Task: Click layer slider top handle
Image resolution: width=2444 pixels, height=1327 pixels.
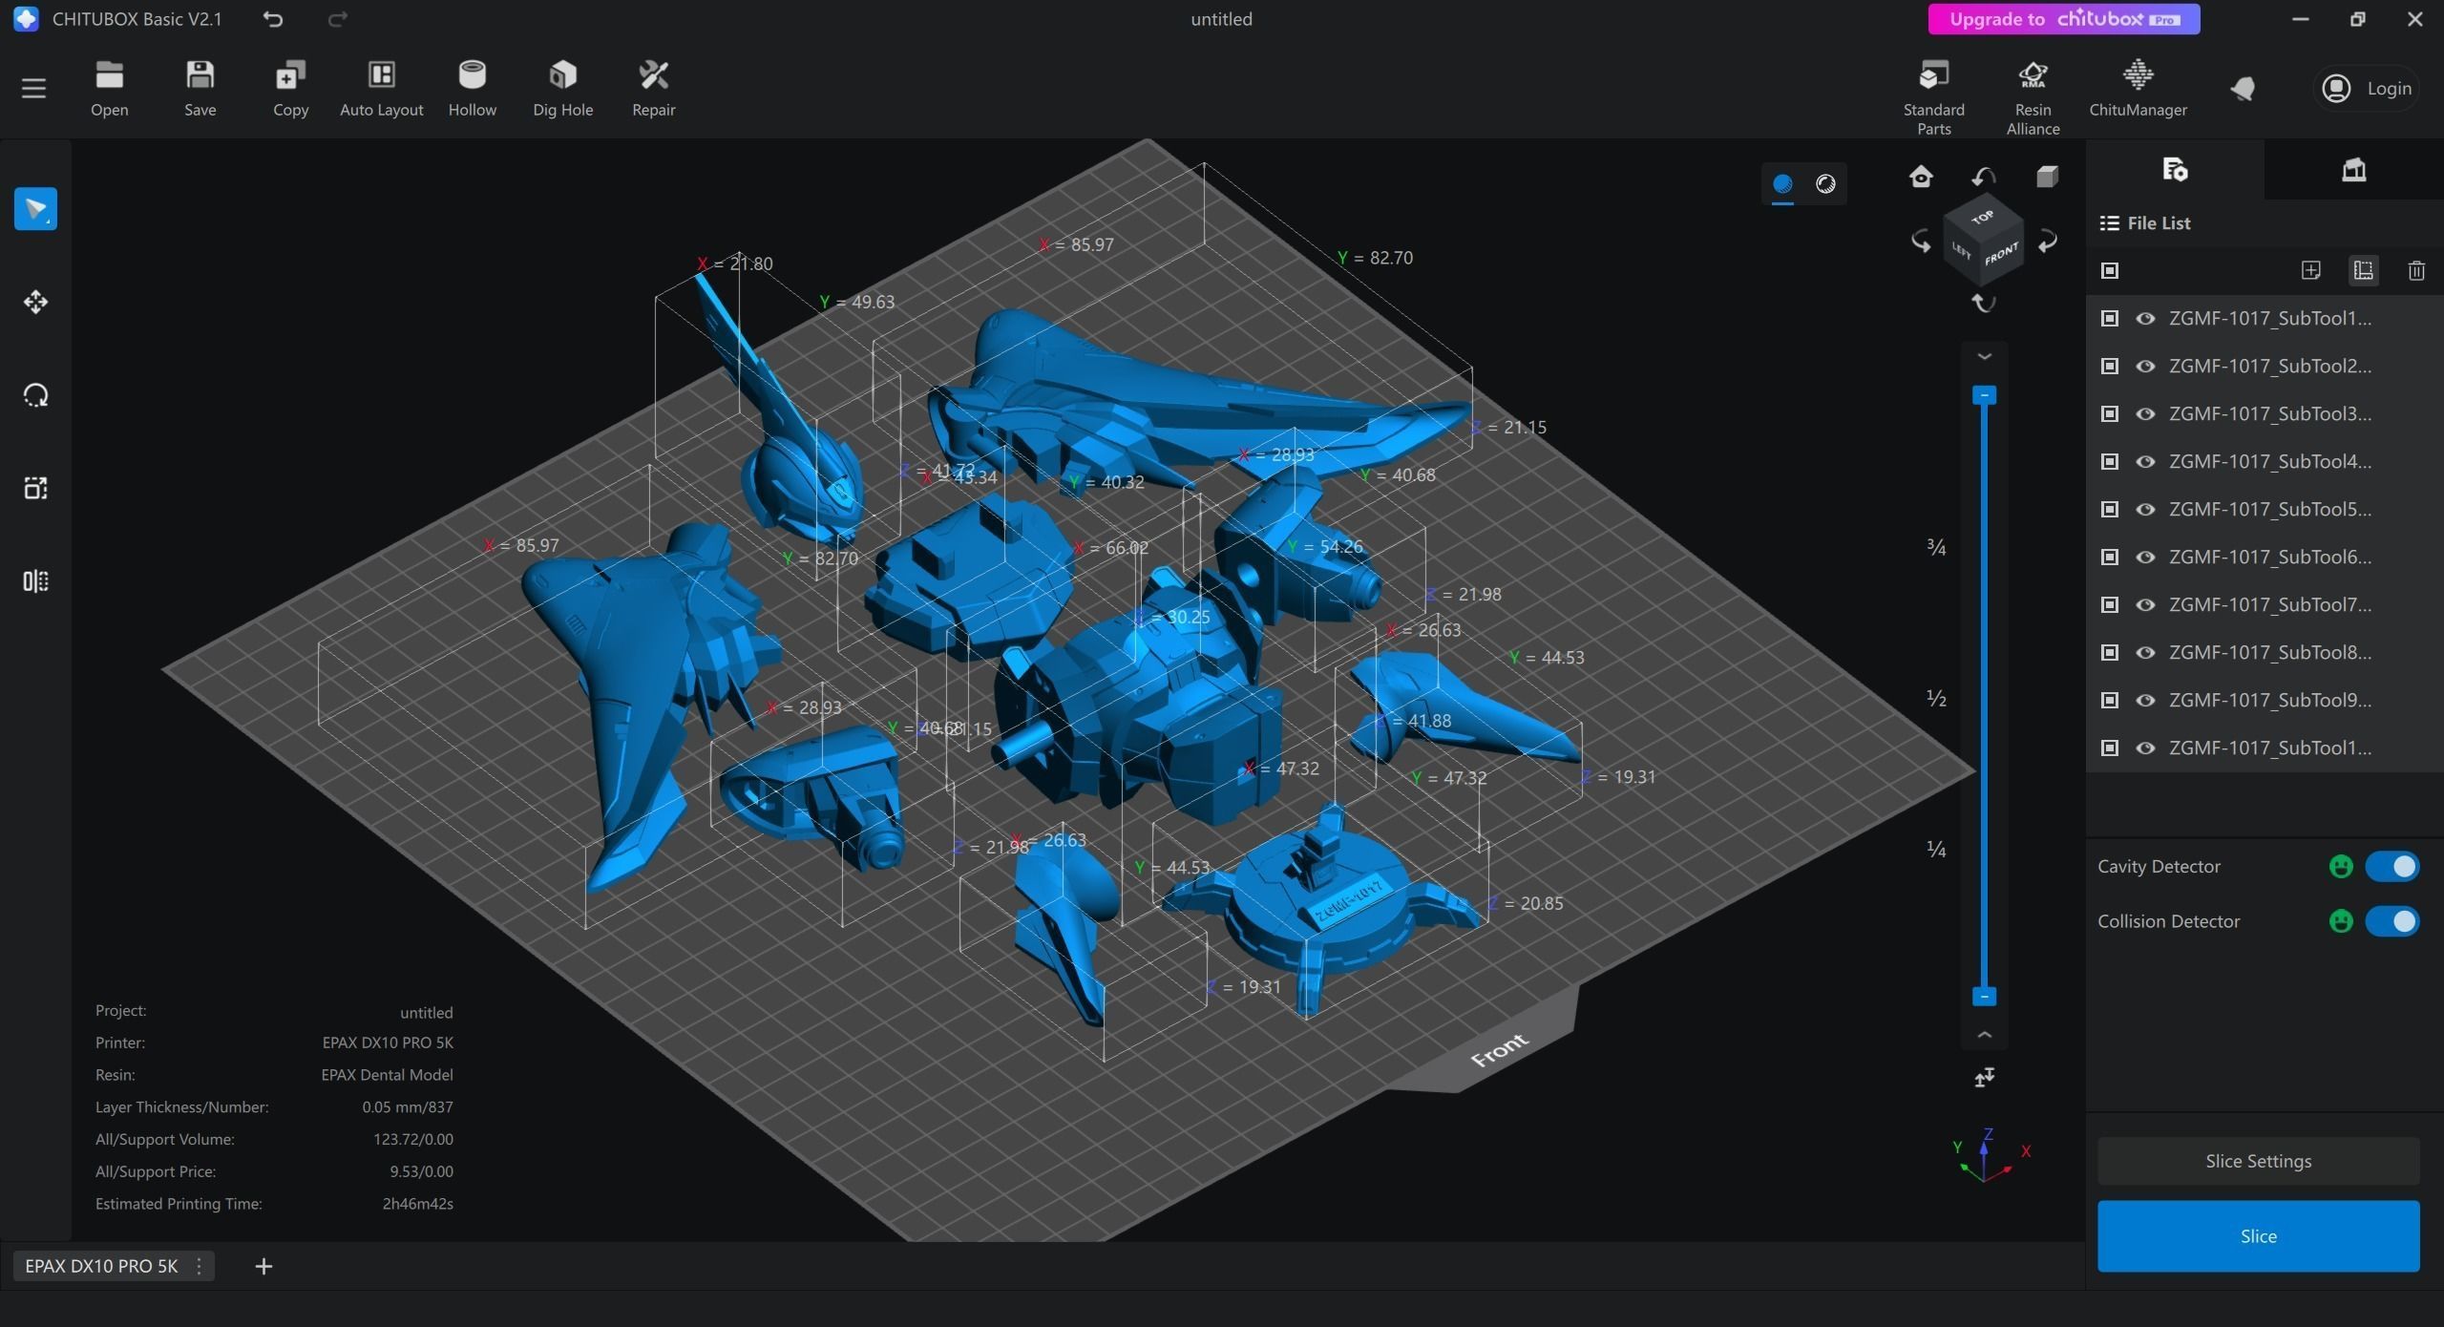Action: (1984, 395)
